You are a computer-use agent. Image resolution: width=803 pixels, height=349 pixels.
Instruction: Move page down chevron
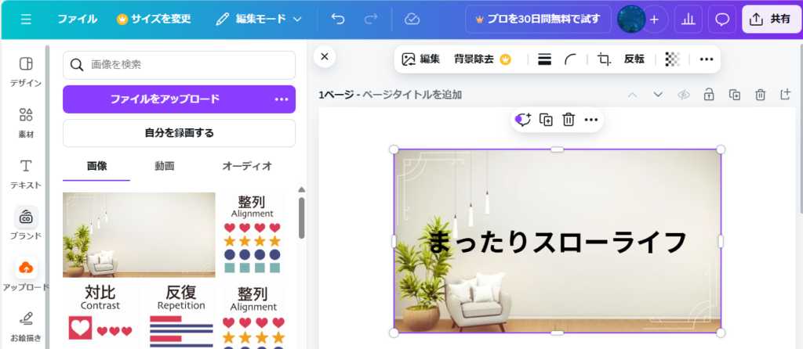pyautogui.click(x=658, y=95)
